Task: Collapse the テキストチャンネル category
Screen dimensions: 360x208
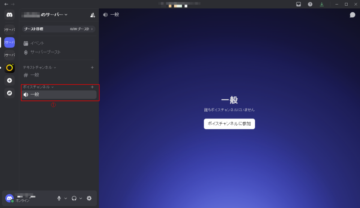Action: click(x=39, y=67)
